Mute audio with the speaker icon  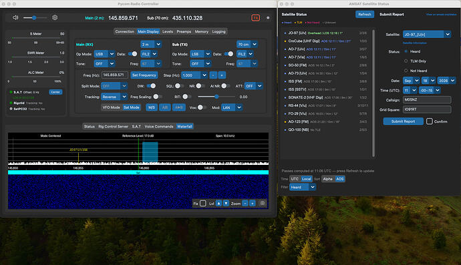[15, 17]
